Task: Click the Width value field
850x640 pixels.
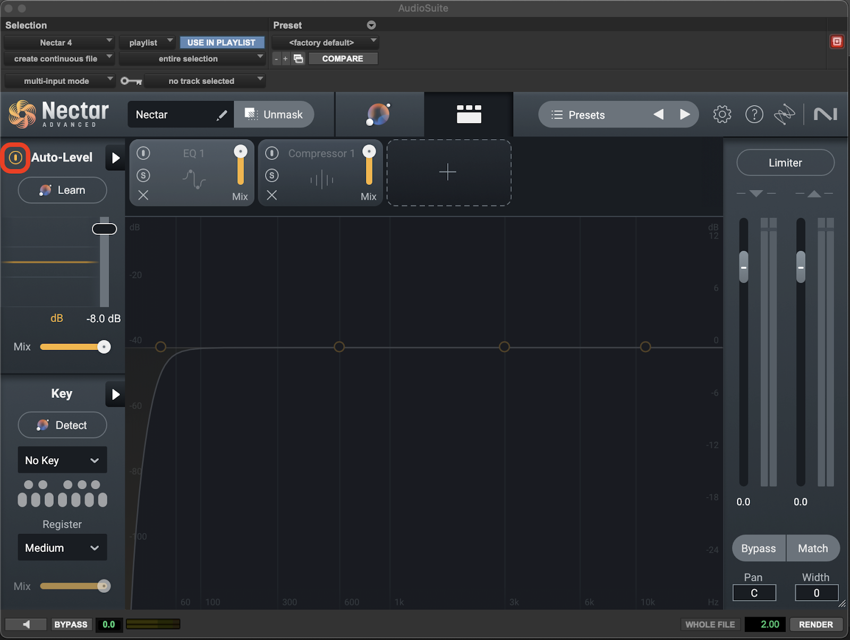Action: 817,593
